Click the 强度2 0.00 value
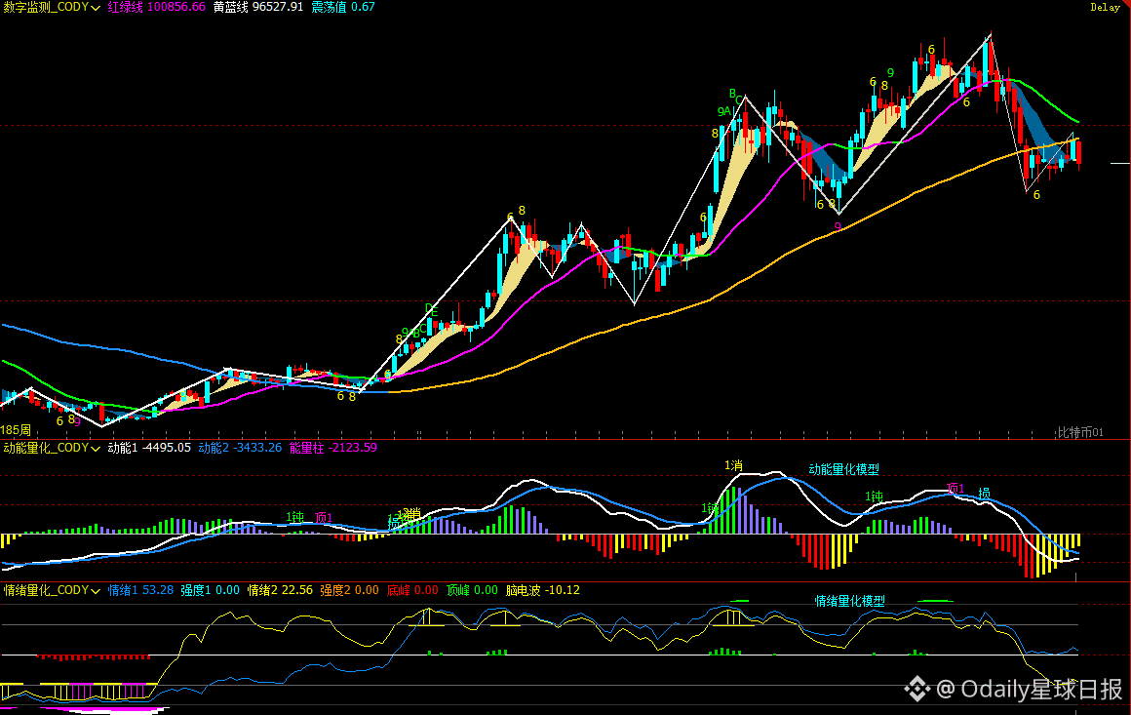This screenshot has width=1131, height=715. pyautogui.click(x=349, y=590)
